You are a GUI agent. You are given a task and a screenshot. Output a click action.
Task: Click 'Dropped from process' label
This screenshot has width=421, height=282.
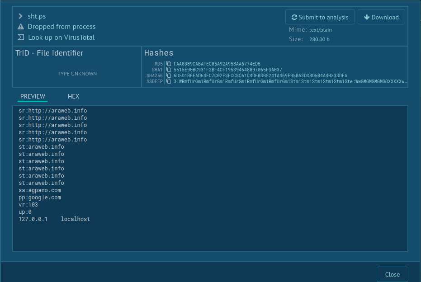point(61,27)
